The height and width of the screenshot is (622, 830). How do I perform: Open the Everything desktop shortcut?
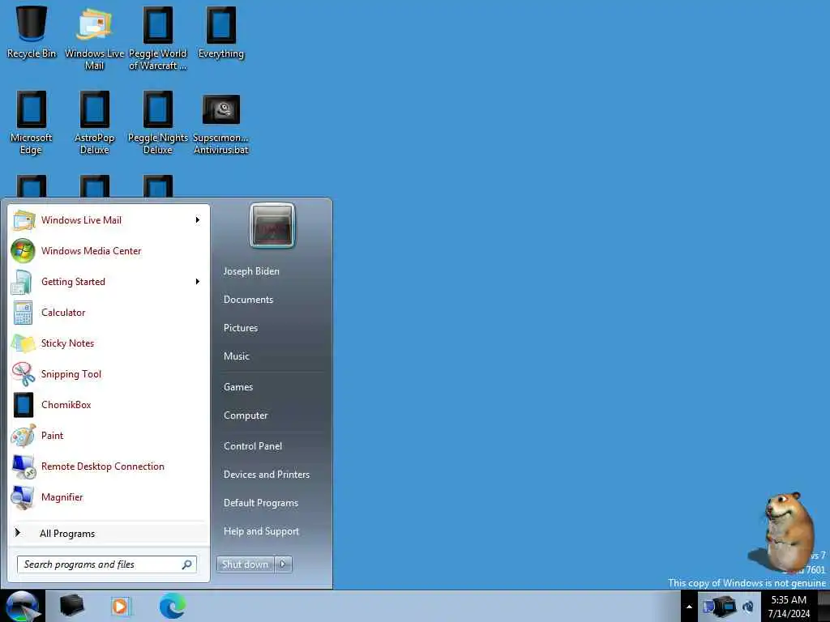click(x=221, y=32)
